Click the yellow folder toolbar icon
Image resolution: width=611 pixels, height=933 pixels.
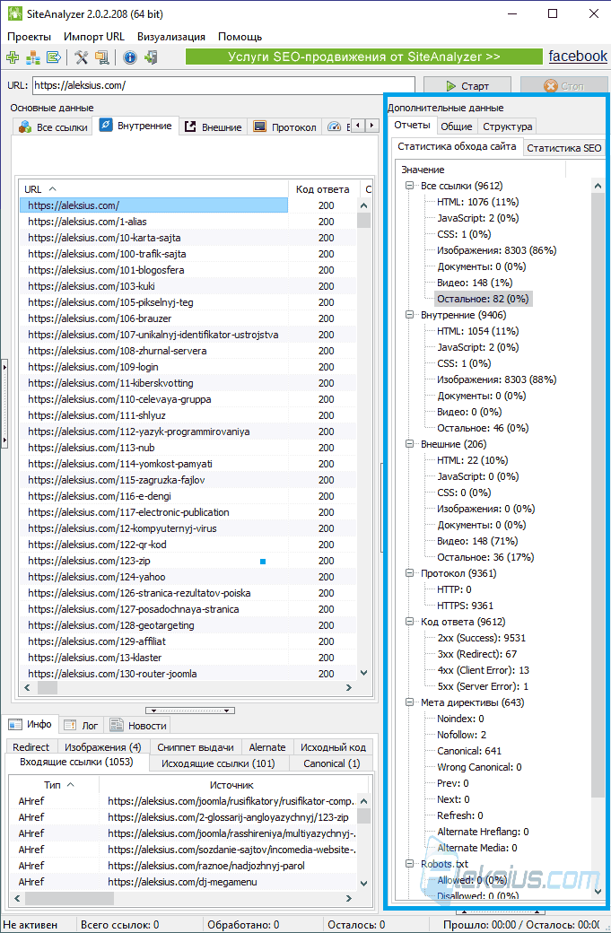pos(102,57)
